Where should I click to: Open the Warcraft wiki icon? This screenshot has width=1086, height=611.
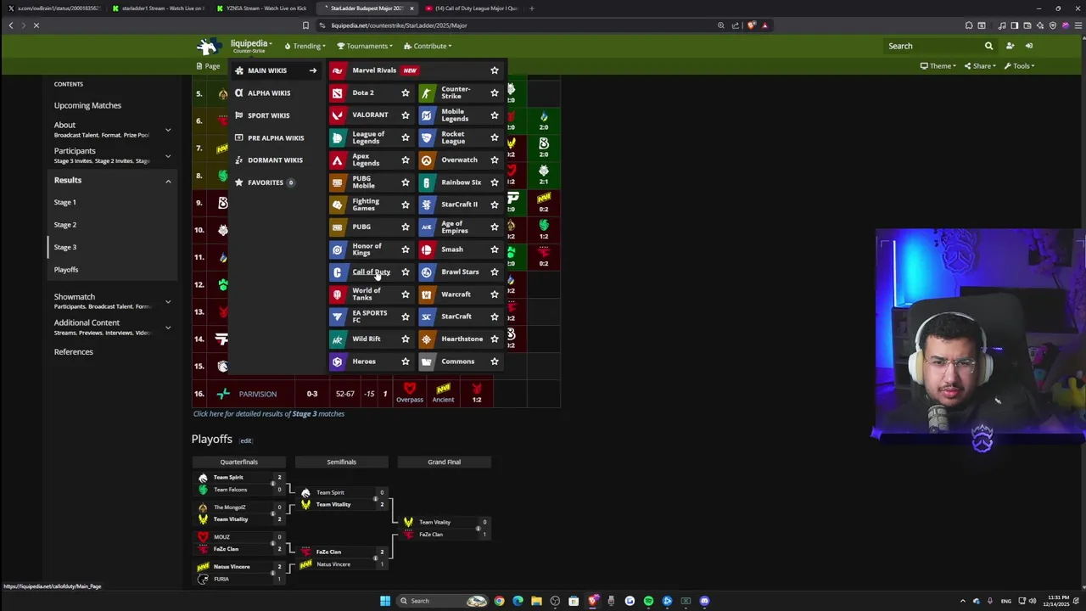pyautogui.click(x=427, y=294)
